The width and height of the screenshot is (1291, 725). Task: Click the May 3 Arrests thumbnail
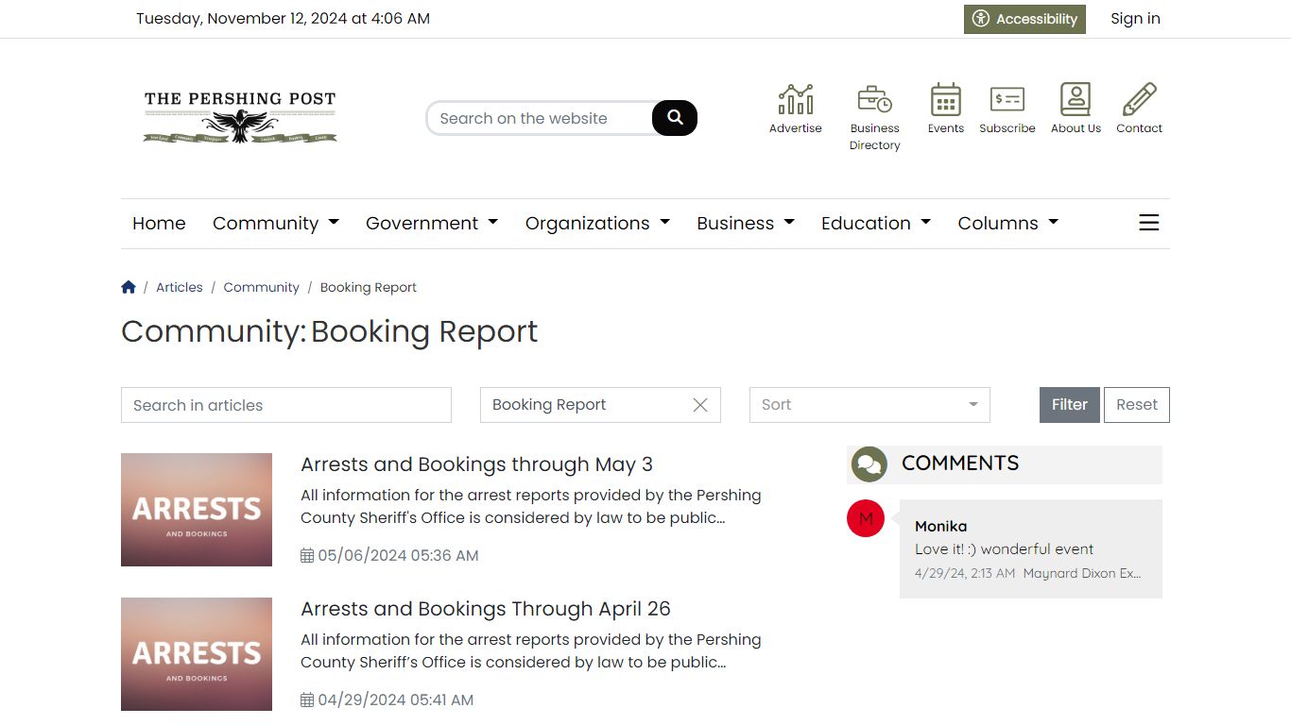click(x=197, y=510)
